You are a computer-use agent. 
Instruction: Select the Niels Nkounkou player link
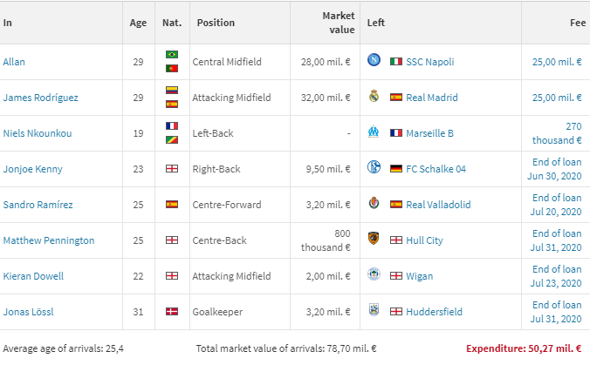(37, 133)
